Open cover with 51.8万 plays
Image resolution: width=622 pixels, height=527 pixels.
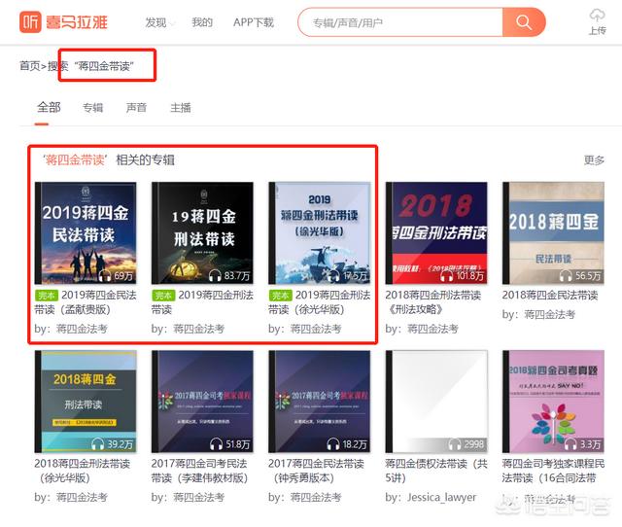202,402
